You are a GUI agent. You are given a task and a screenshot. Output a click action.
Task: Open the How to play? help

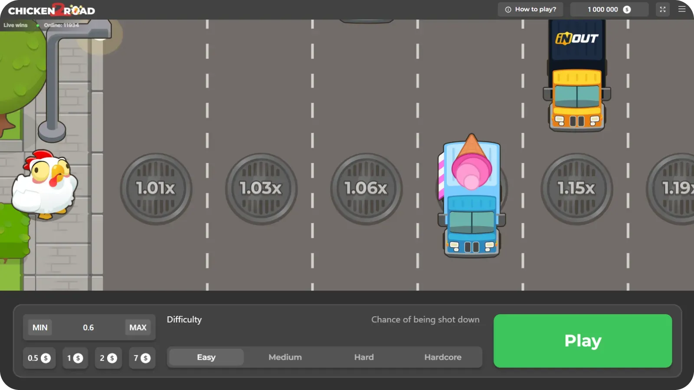pos(530,9)
